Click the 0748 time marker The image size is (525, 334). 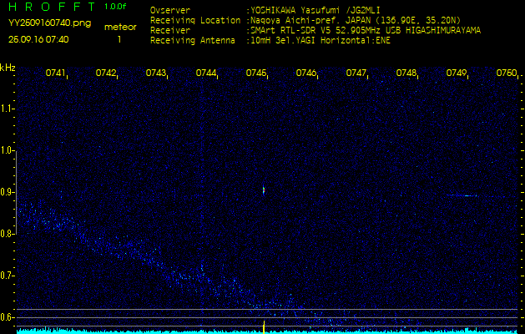pyautogui.click(x=406, y=73)
